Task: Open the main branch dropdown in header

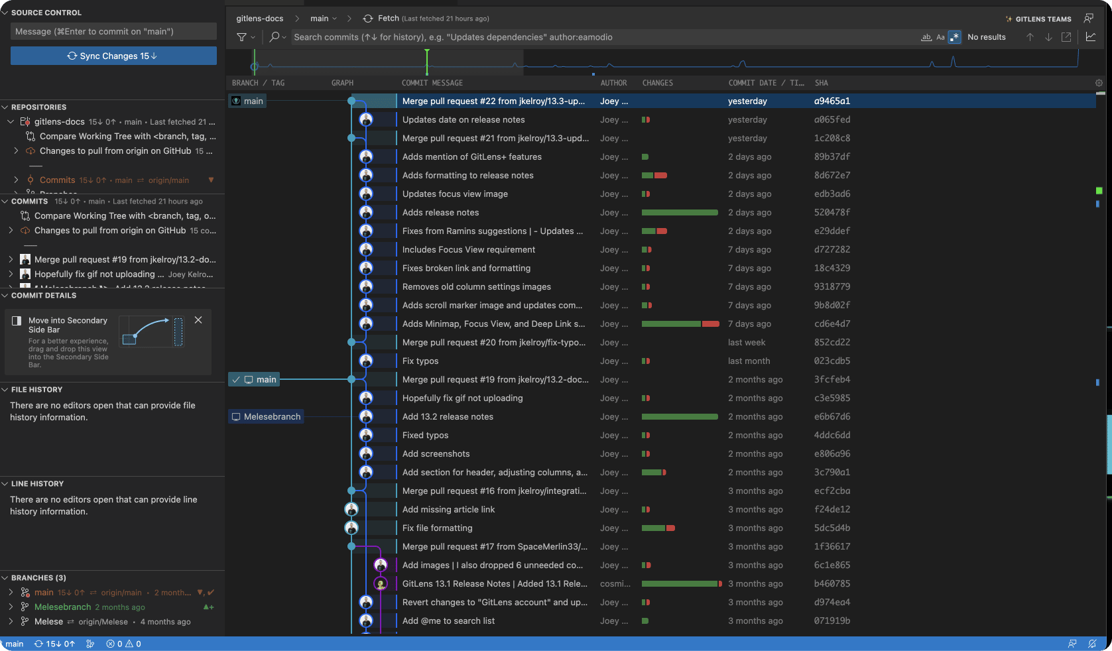Action: 324,19
